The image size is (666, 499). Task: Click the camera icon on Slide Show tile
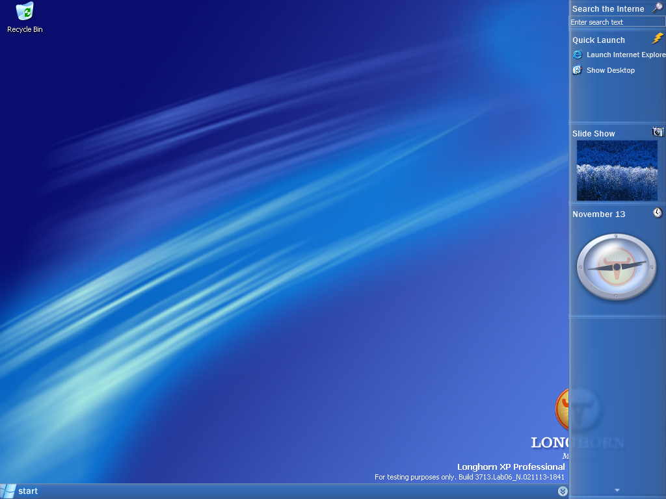658,132
